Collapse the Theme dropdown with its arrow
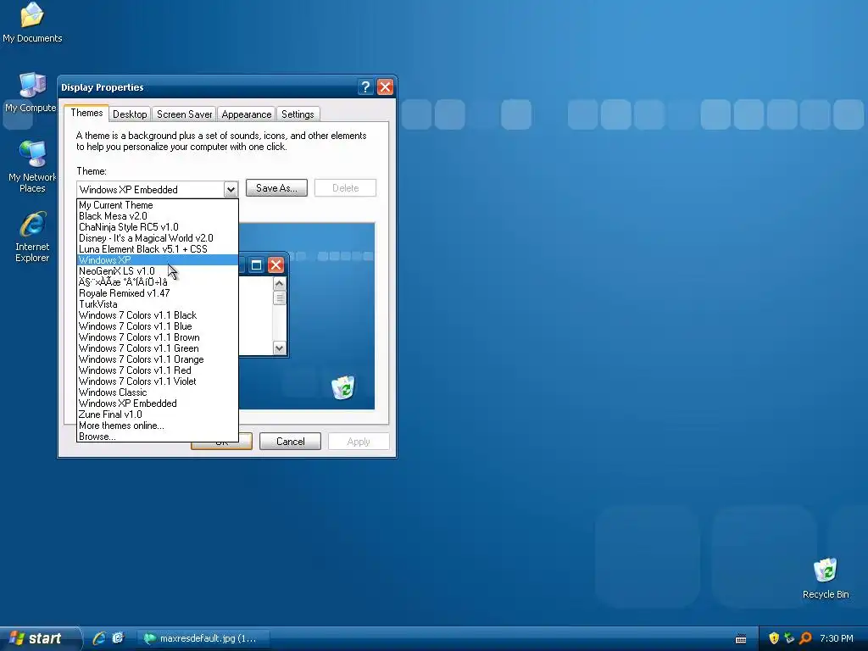The height and width of the screenshot is (651, 868). pos(231,190)
